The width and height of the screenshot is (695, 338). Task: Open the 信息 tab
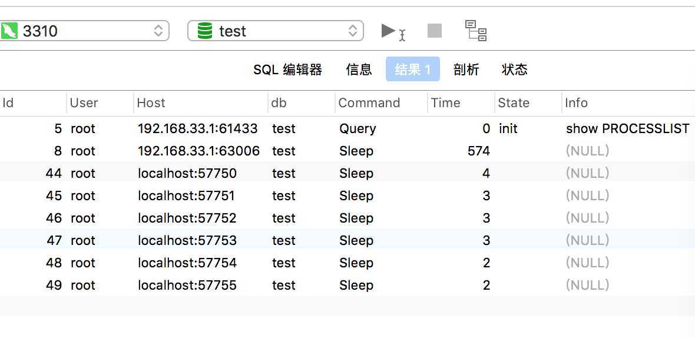359,69
